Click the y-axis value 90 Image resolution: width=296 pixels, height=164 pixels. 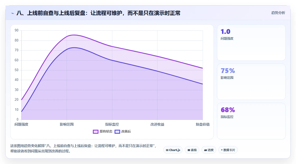[x=17, y=30]
